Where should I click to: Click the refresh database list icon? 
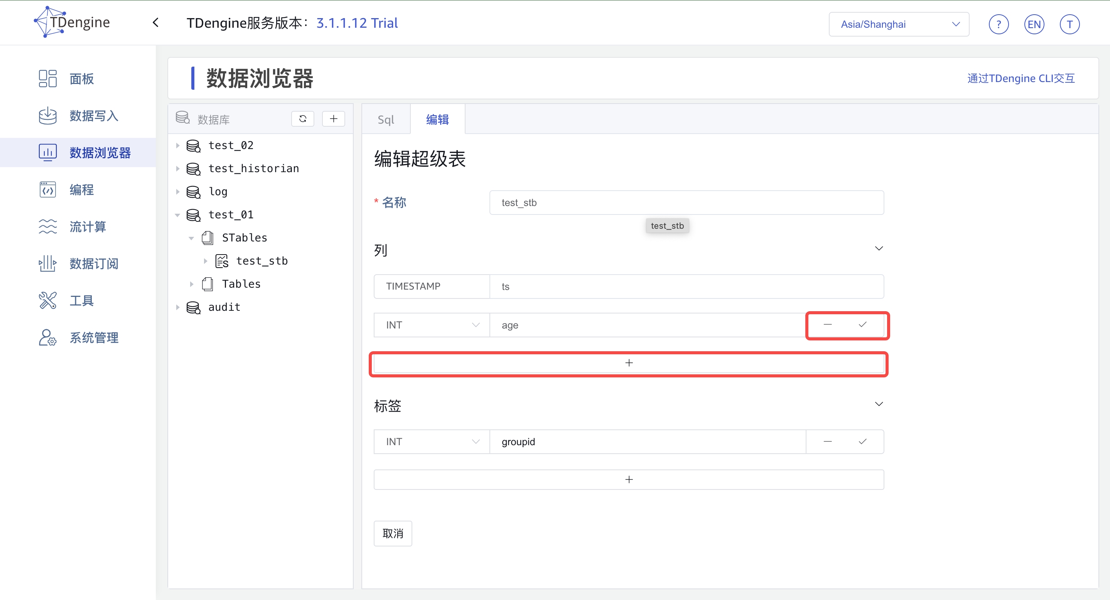(x=302, y=119)
